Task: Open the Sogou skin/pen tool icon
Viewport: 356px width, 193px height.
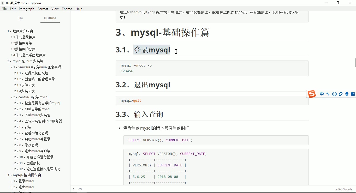Action: click(x=341, y=94)
